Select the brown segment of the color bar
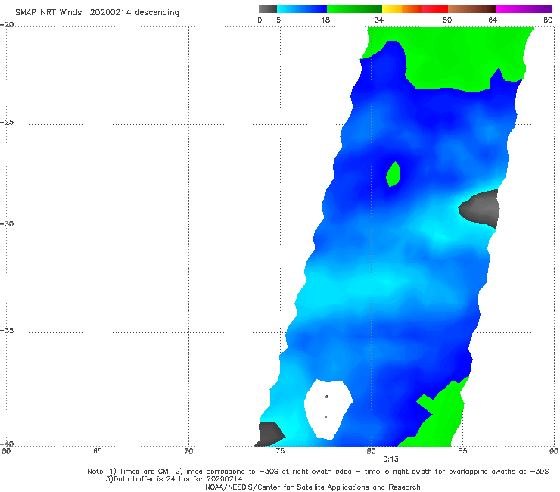 471,9
